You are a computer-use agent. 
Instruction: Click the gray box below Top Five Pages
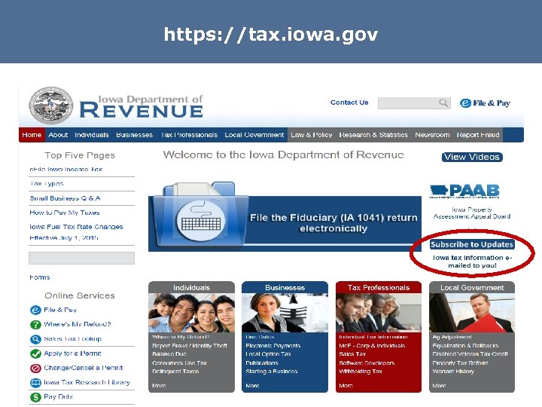pos(81,259)
